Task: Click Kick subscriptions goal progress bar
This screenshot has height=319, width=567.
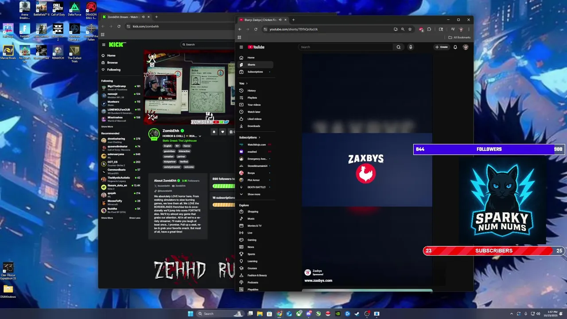Action: coord(224,205)
